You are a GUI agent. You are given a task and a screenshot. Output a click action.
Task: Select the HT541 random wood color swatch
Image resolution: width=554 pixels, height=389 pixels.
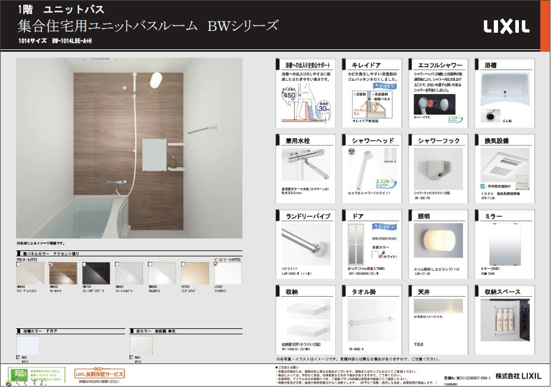pyautogui.click(x=195, y=274)
